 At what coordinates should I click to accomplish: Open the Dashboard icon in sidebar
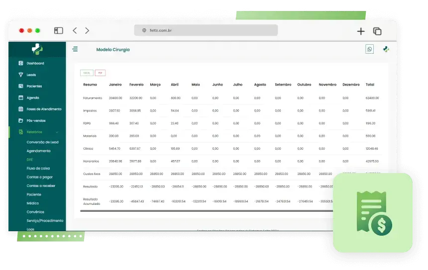pos(21,63)
